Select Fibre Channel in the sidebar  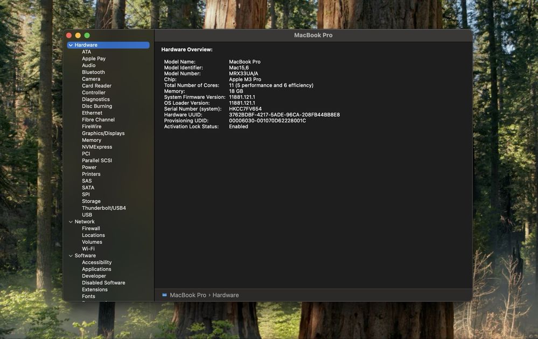point(98,119)
